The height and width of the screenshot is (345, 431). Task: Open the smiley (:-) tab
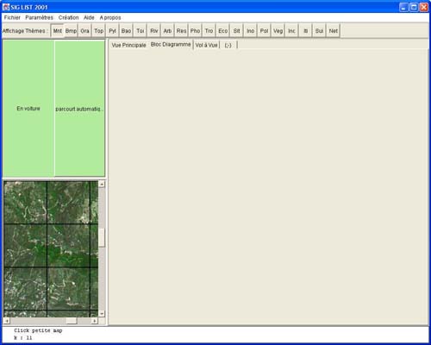click(x=228, y=45)
